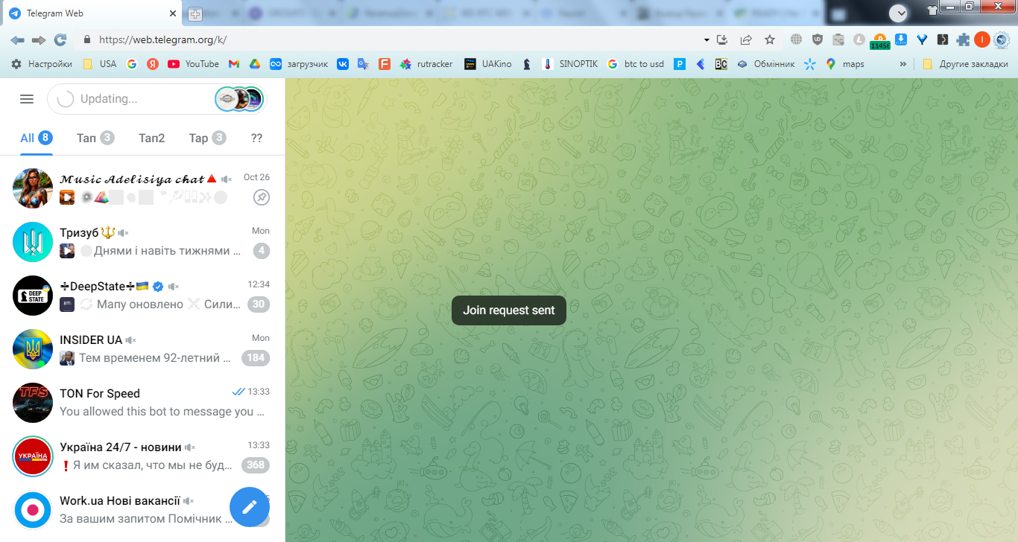The width and height of the screenshot is (1018, 542).
Task: Open the UAKino bookmark
Action: tap(487, 64)
